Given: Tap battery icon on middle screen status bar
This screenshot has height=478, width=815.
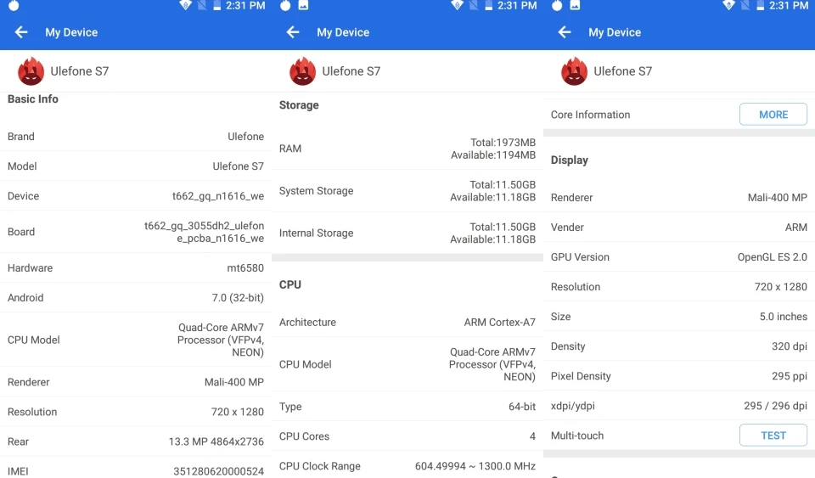Looking at the screenshot, I should click(489, 5).
